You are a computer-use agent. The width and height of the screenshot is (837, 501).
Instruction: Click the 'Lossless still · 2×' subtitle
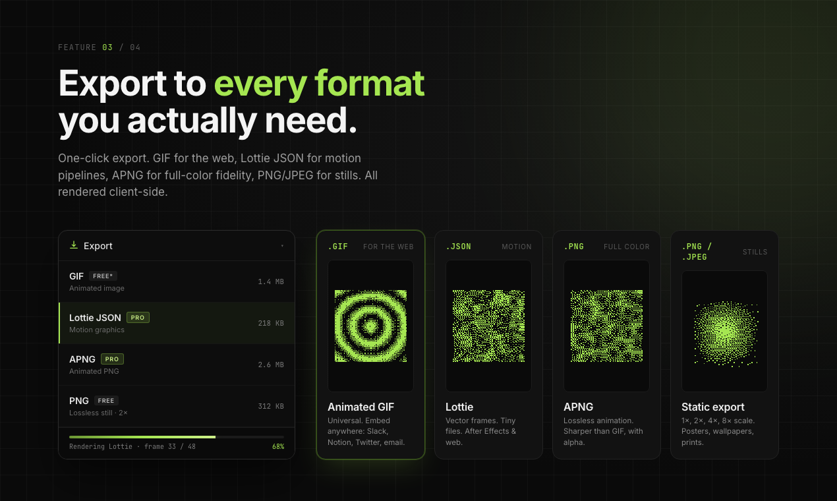click(98, 413)
